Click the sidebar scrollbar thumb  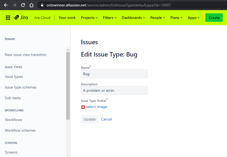pos(68,86)
